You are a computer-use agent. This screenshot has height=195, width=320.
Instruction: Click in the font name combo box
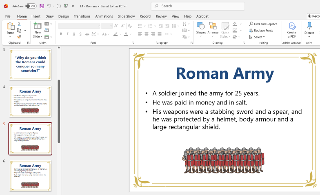pyautogui.click(x=79, y=26)
